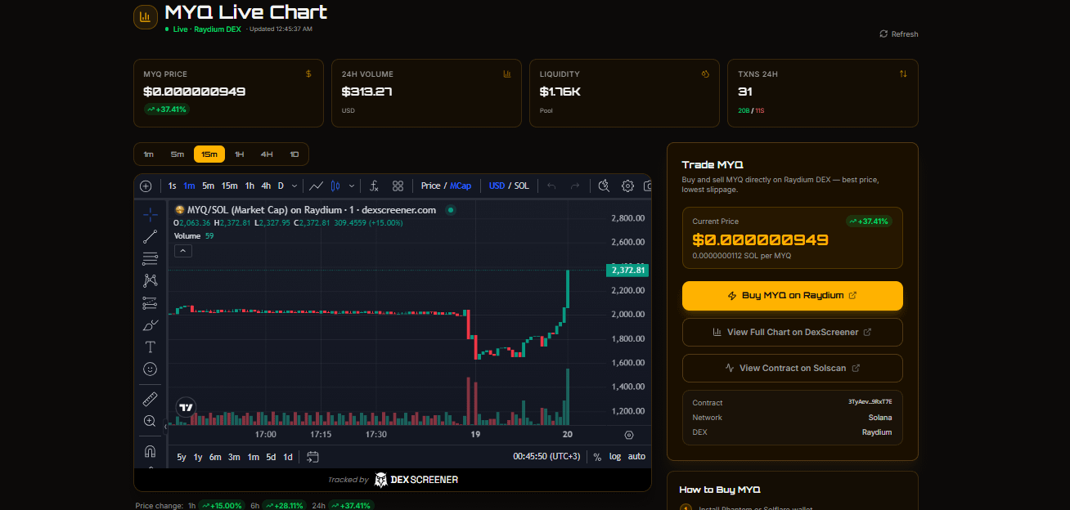Click the redo arrow in chart toolbar
This screenshot has width=1070, height=510.
point(575,186)
